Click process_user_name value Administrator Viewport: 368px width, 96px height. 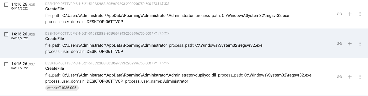[x=176, y=81]
